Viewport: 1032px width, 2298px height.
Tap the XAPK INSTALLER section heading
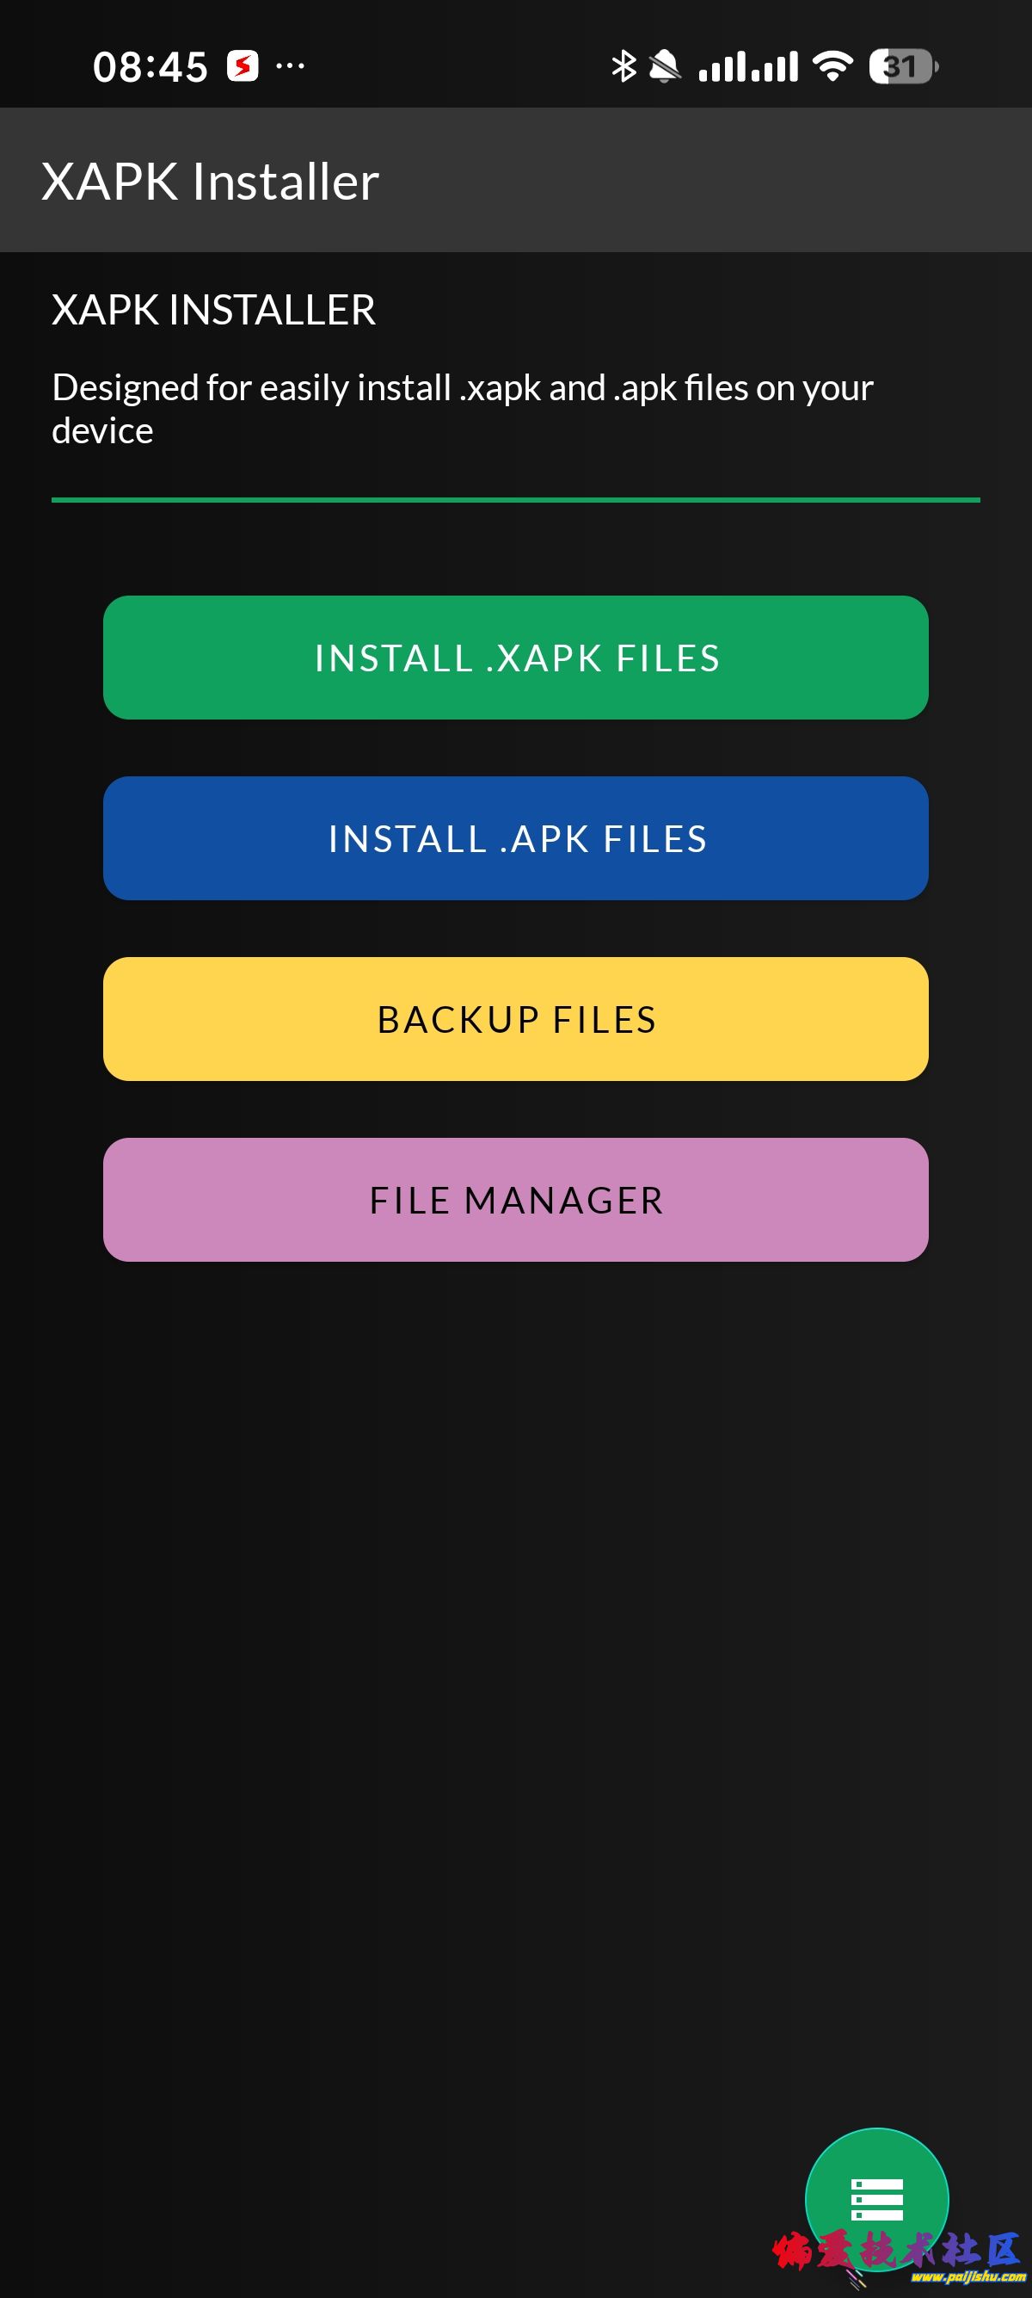214,311
